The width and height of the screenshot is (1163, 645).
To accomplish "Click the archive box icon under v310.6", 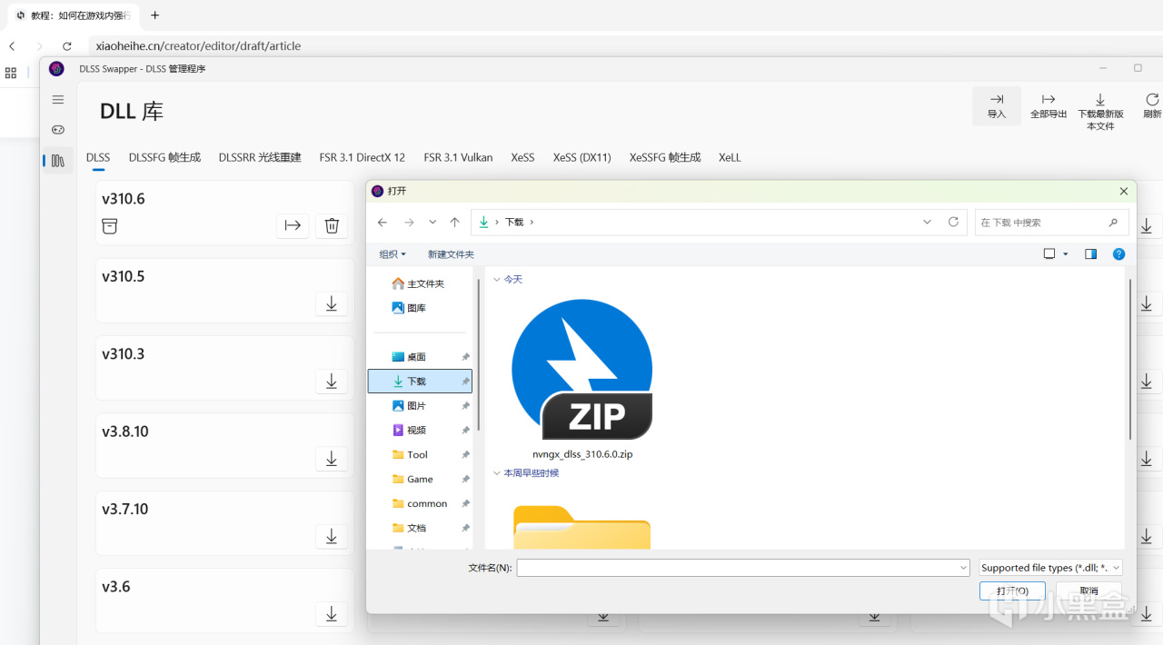I will point(110,226).
